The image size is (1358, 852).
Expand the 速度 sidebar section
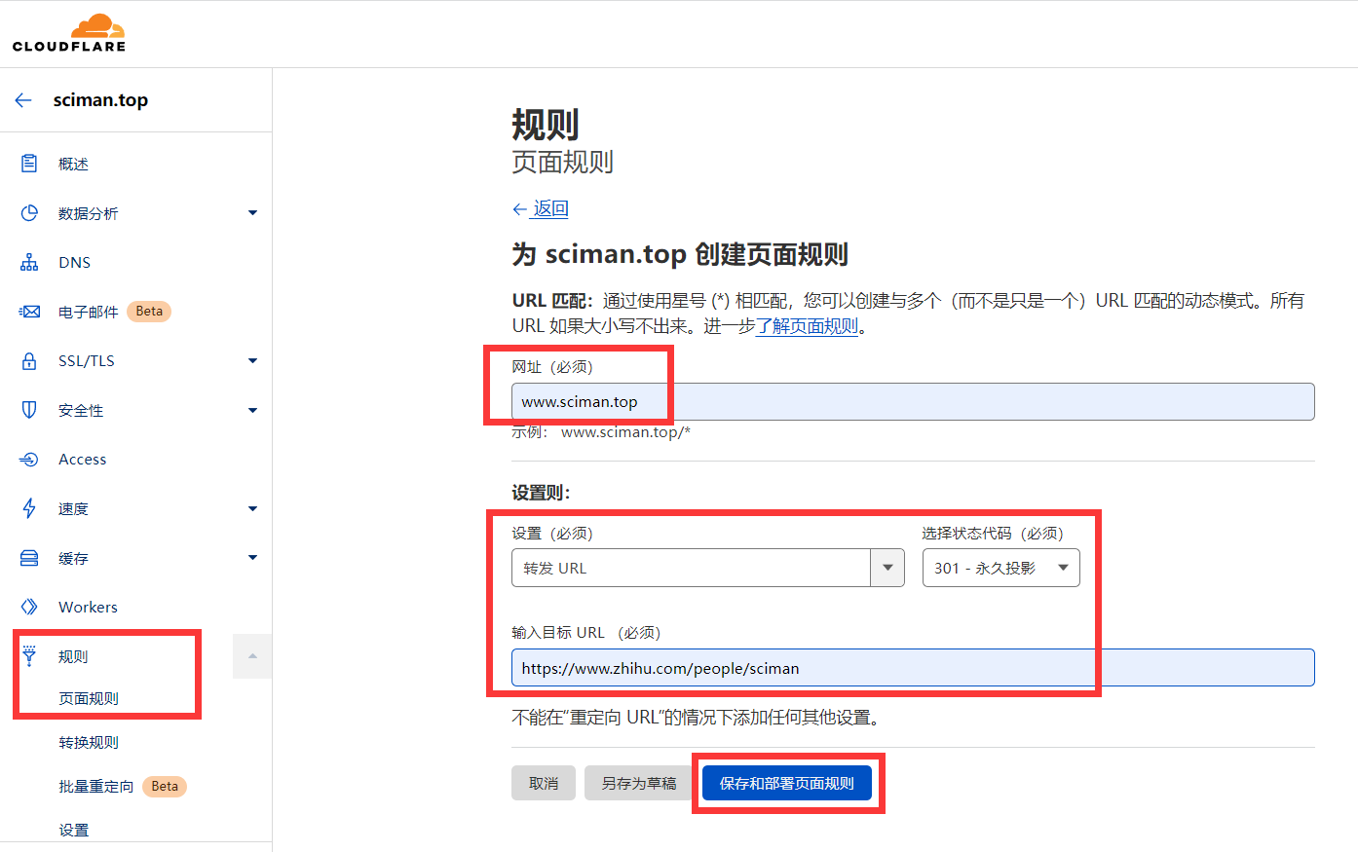click(252, 508)
